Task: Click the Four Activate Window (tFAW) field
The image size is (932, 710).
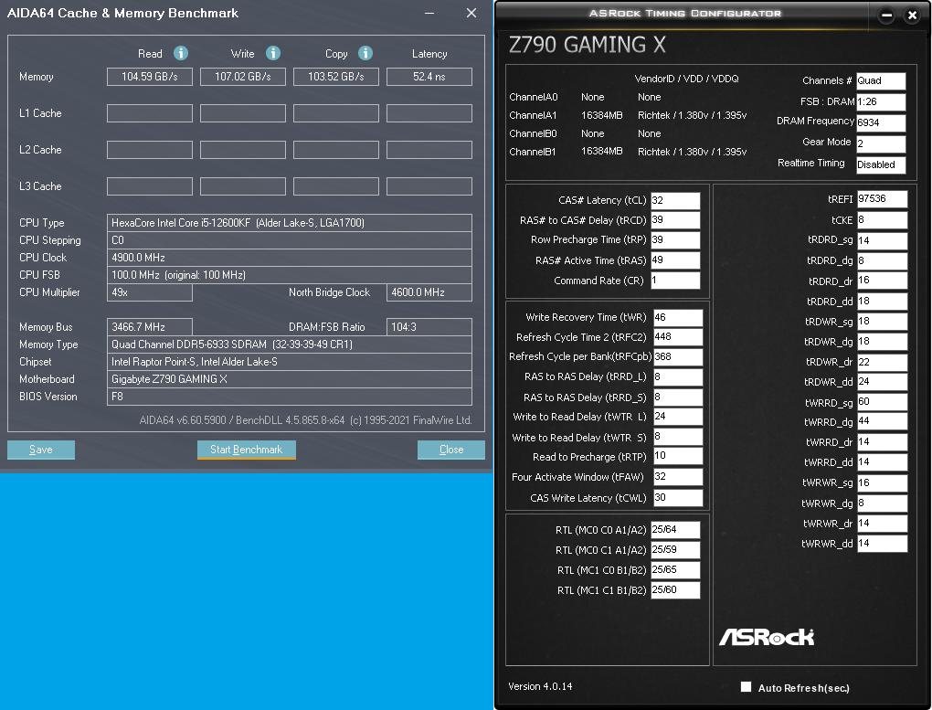Action: pos(678,477)
